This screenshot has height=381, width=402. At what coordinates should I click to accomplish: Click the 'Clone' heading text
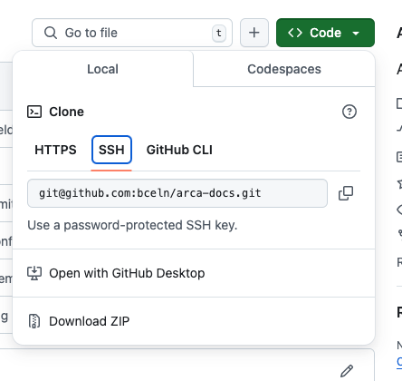66,112
